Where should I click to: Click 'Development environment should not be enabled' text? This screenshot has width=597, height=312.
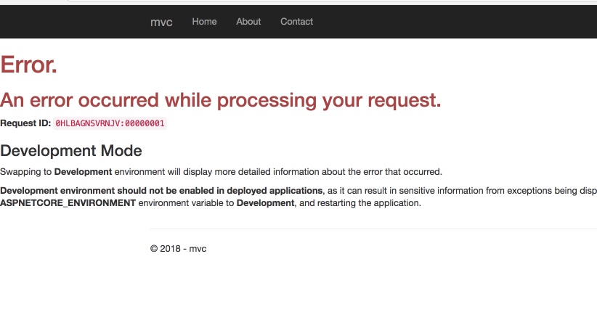[161, 191]
